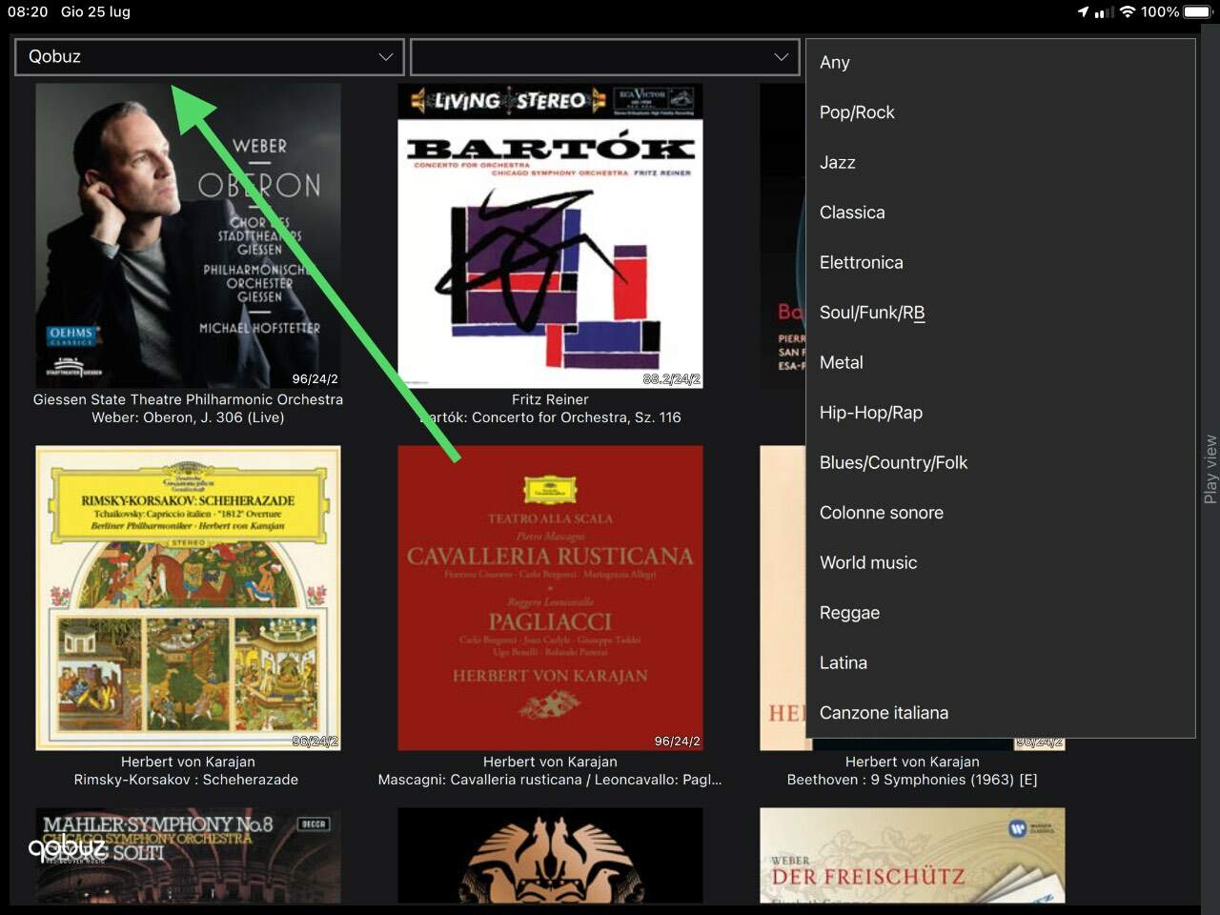Image resolution: width=1220 pixels, height=915 pixels.
Task: Click the Weber: Oberon, J. 306 (Live) title
Action: [188, 417]
